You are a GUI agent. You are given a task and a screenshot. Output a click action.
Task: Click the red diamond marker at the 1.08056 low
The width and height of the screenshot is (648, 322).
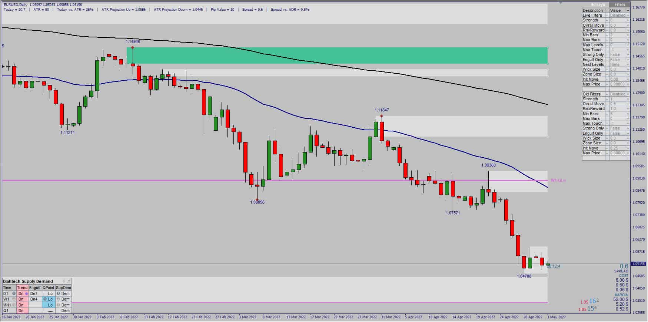(x=257, y=200)
